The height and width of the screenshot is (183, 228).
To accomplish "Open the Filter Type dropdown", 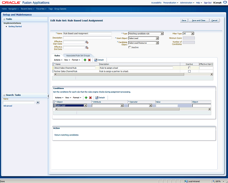I will pos(192,34).
